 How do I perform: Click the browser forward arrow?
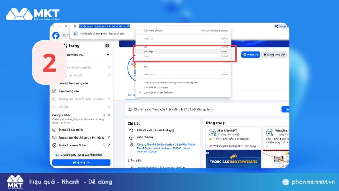click(60, 26)
